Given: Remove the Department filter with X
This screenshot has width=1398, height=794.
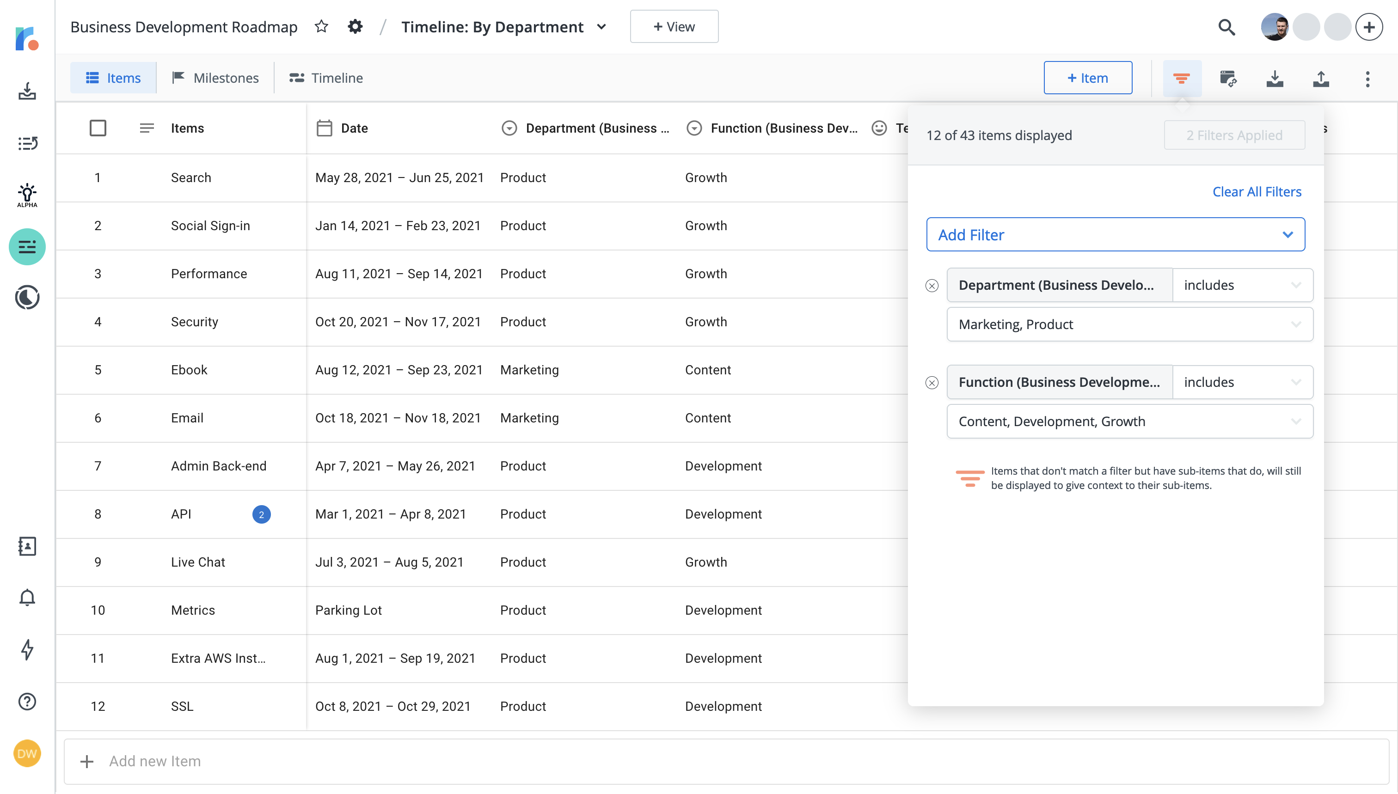Looking at the screenshot, I should (932, 286).
